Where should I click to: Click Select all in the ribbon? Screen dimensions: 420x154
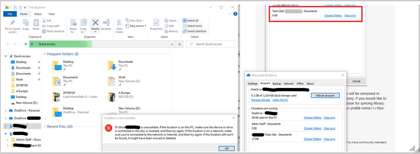[x=191, y=21]
